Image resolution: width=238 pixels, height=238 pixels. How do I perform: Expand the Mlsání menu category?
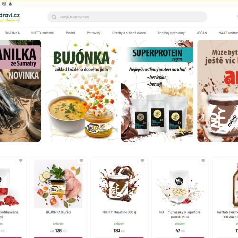[70, 33]
